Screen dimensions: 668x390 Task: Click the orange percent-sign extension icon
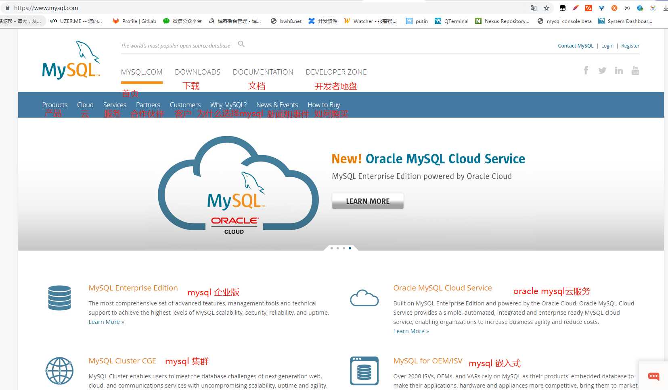588,8
